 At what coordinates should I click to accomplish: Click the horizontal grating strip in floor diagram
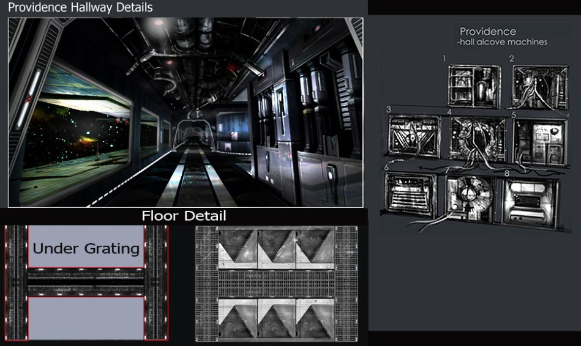(x=86, y=282)
